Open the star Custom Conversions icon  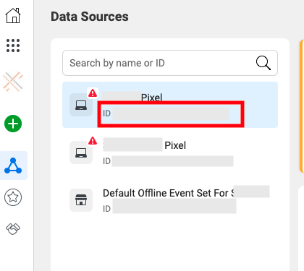pos(13,197)
